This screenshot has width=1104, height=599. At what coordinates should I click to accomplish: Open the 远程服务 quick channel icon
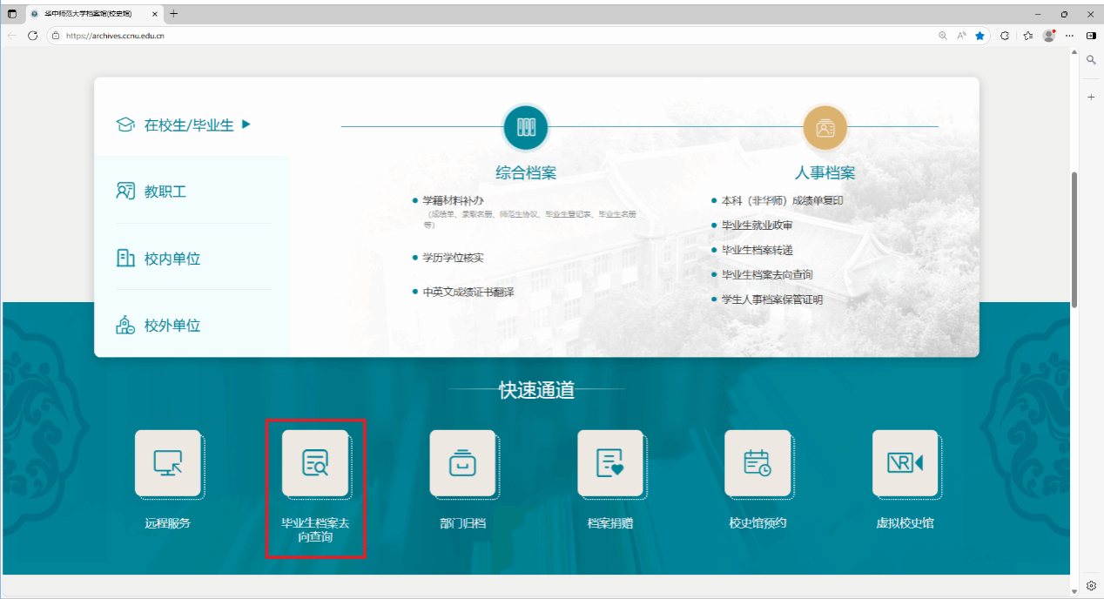point(168,463)
